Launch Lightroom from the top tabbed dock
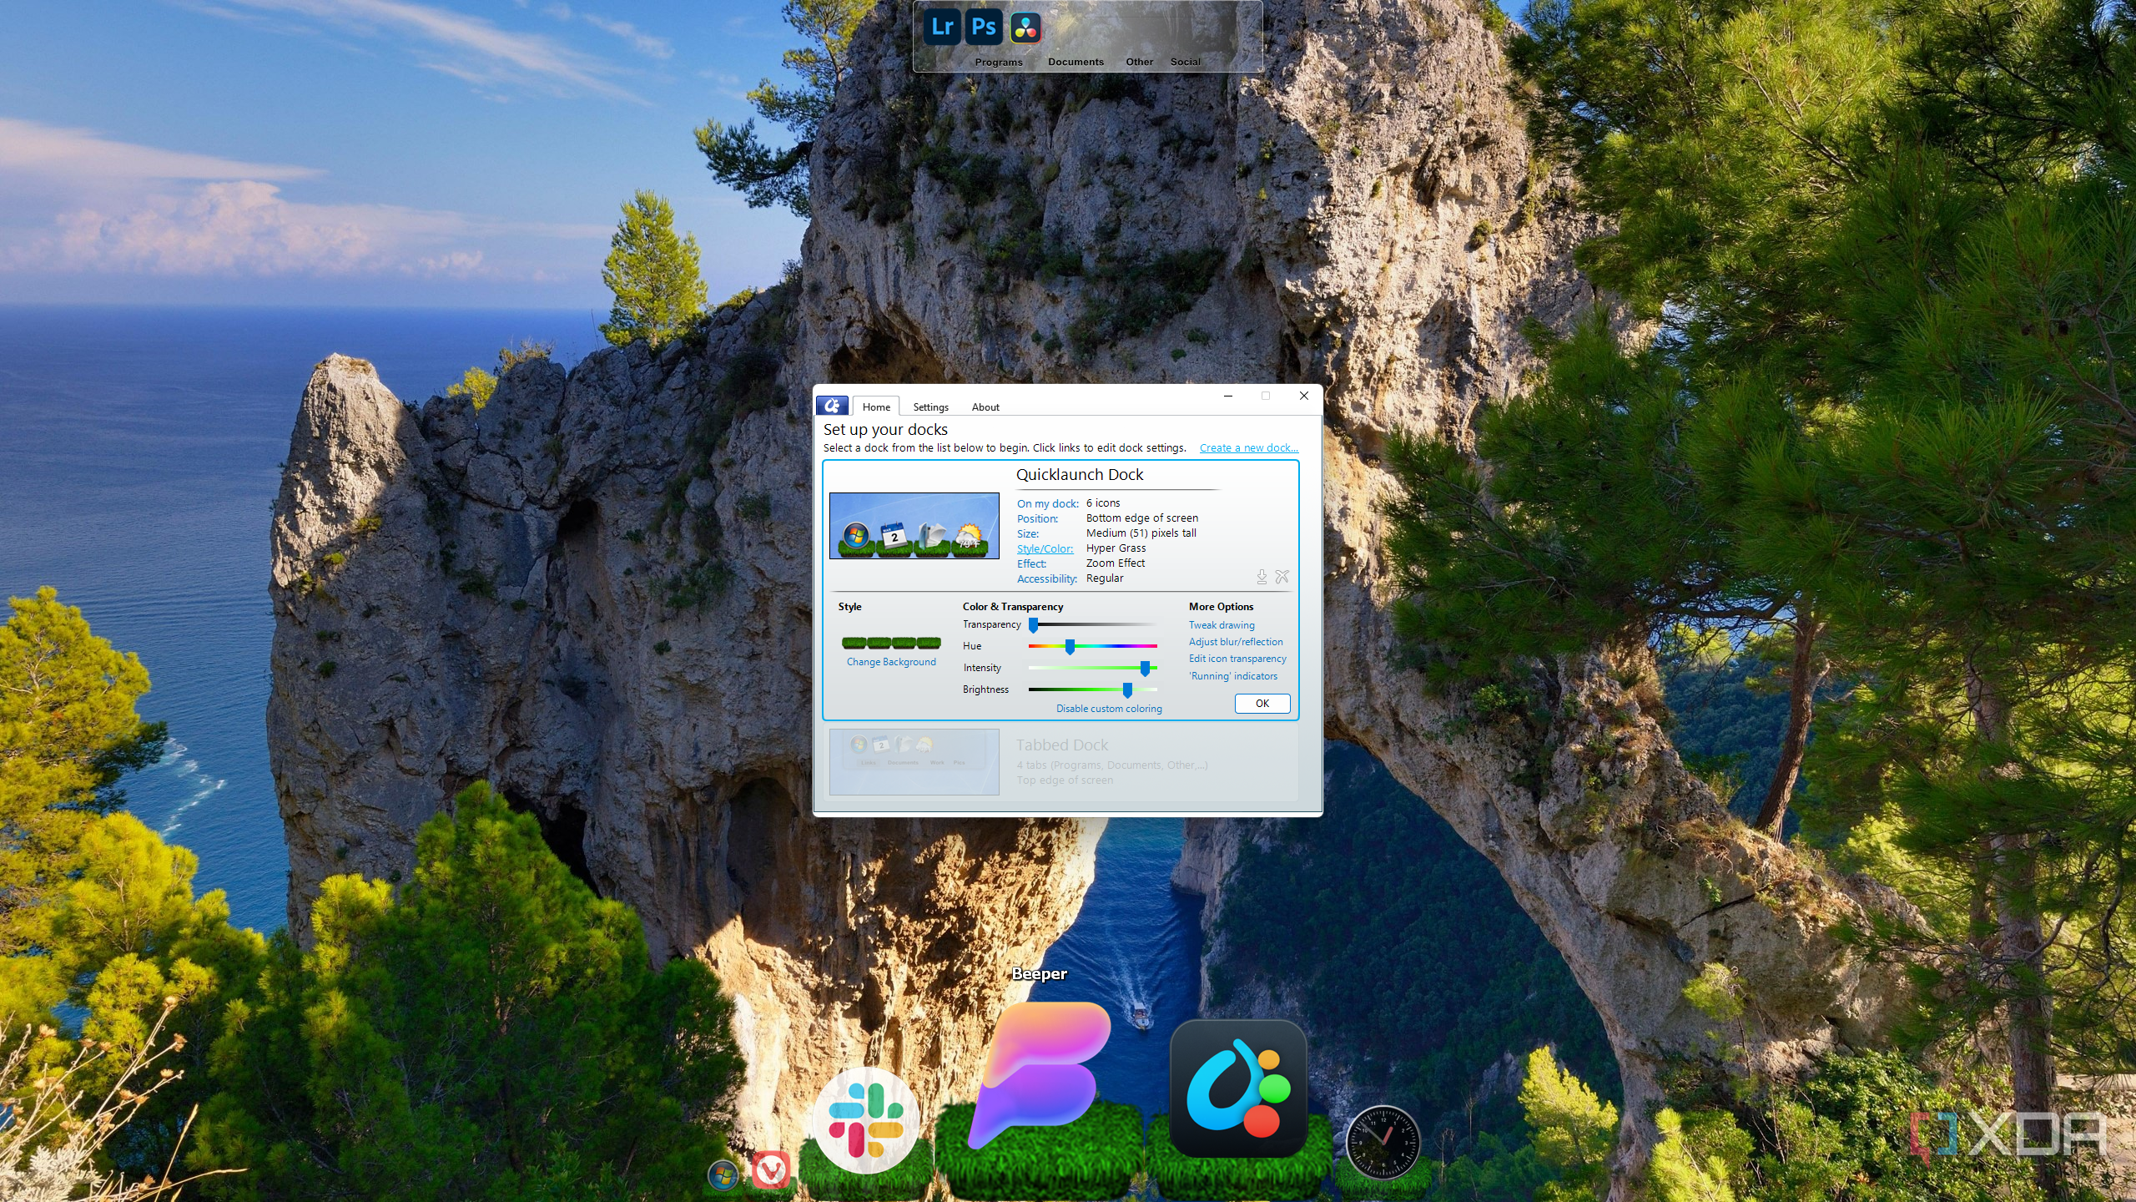The image size is (2136, 1202). point(942,27)
